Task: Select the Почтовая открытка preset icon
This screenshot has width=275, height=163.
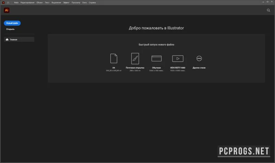Action: (x=135, y=59)
